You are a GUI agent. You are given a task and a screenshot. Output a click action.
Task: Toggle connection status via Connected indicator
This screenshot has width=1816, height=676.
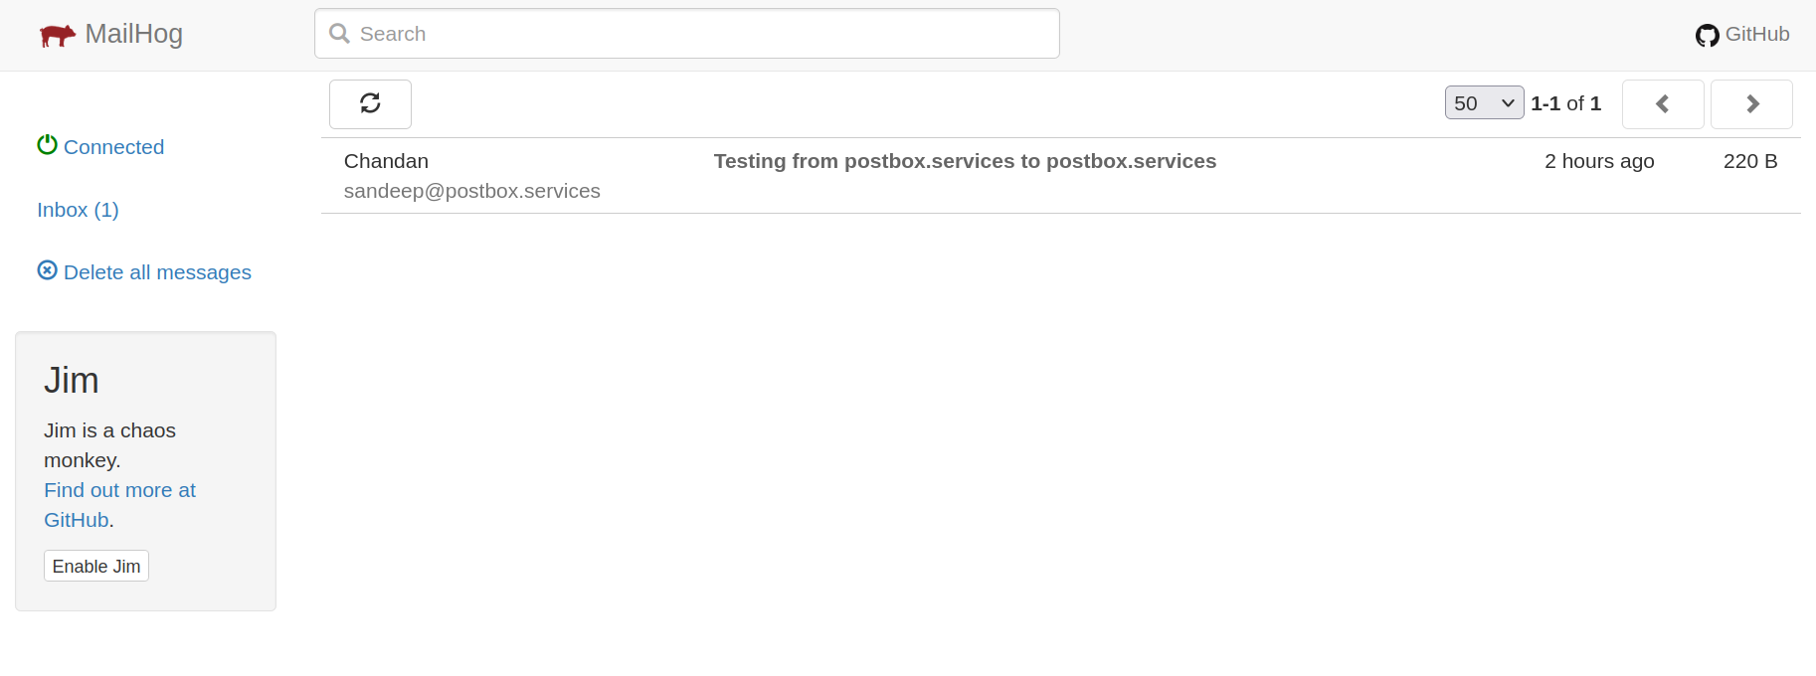[112, 146]
